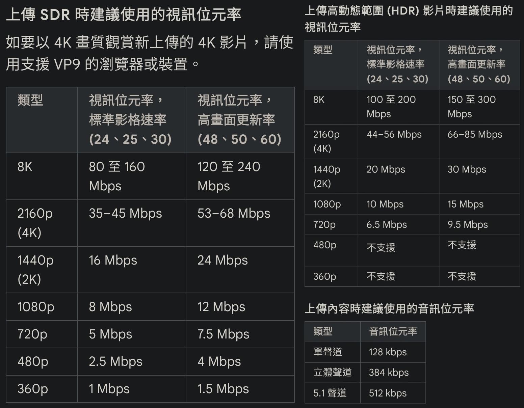
Task: Click the audio bitrate section heading
Action: coord(389,308)
